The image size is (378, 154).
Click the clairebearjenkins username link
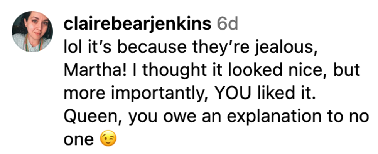pos(137,25)
